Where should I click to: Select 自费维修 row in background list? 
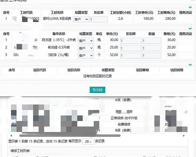(124, 124)
